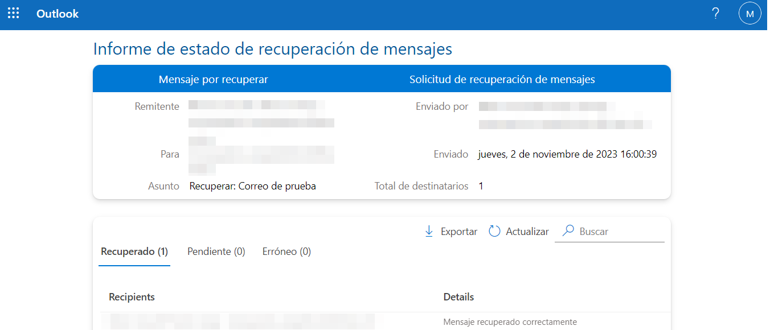770x330 pixels.
Task: Click the 'Informe de estado de recuperación' heading
Action: pos(272,49)
